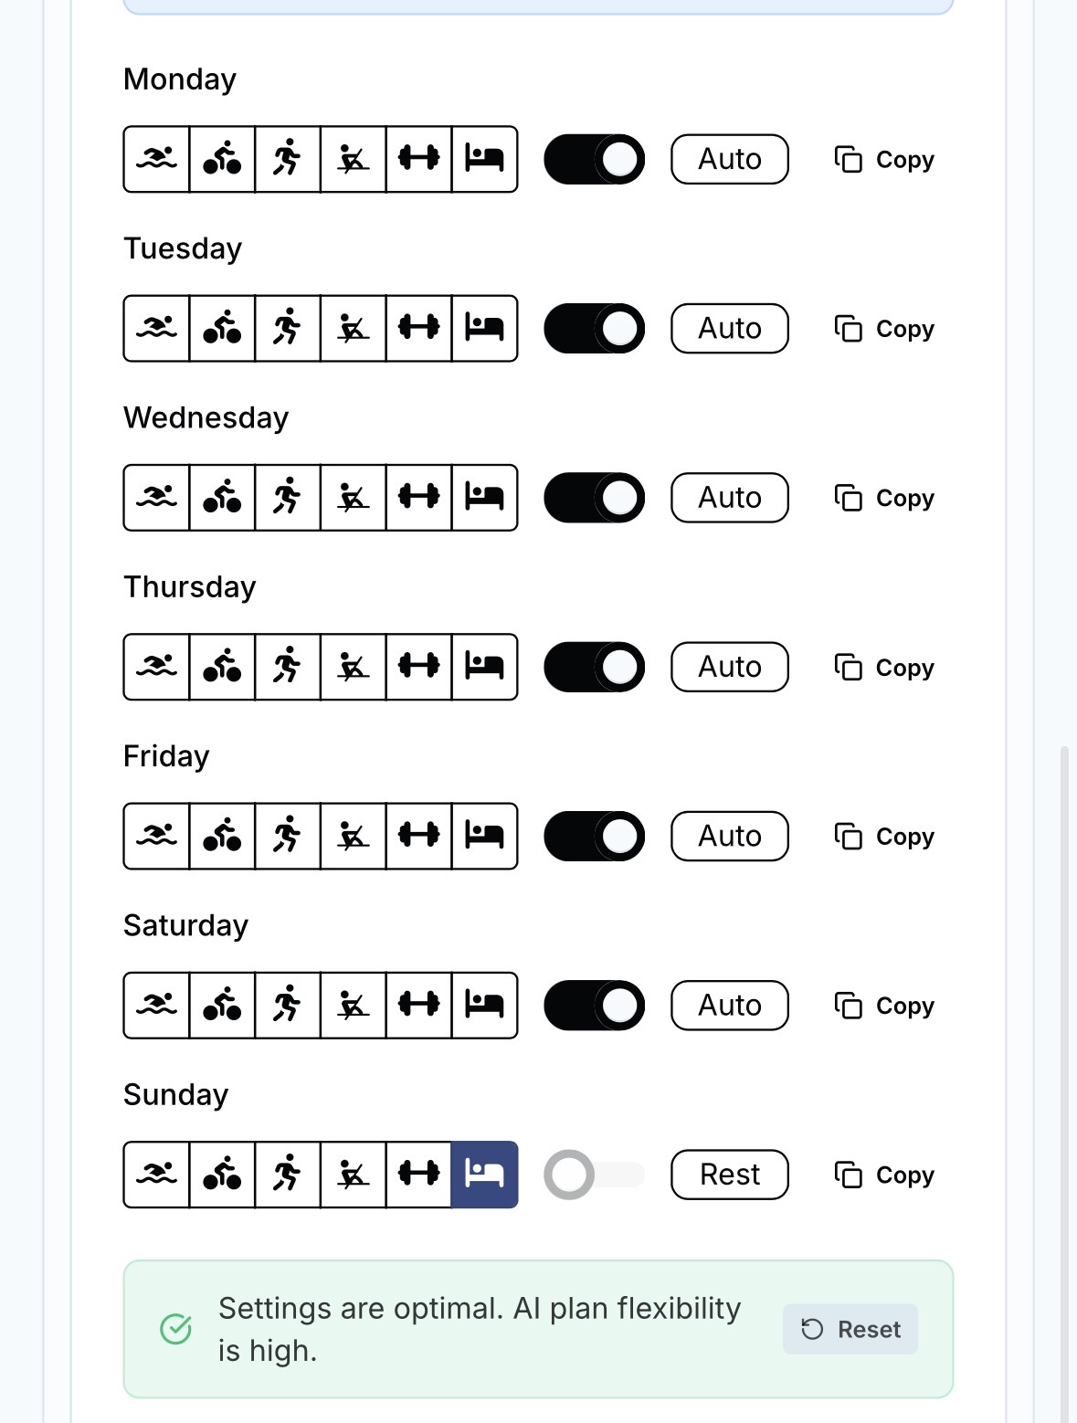Select the swim icon for Monday
This screenshot has height=1423, width=1077.
[156, 159]
